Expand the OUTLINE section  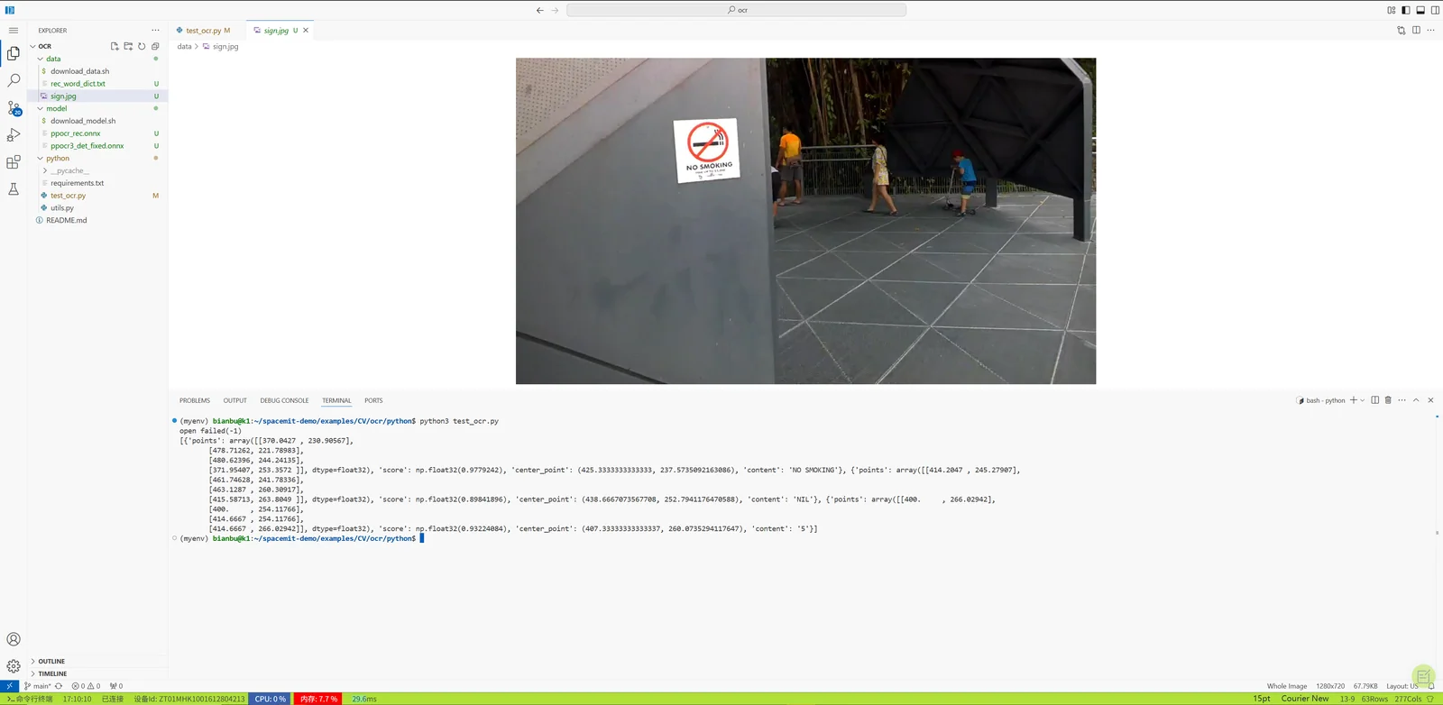click(51, 661)
